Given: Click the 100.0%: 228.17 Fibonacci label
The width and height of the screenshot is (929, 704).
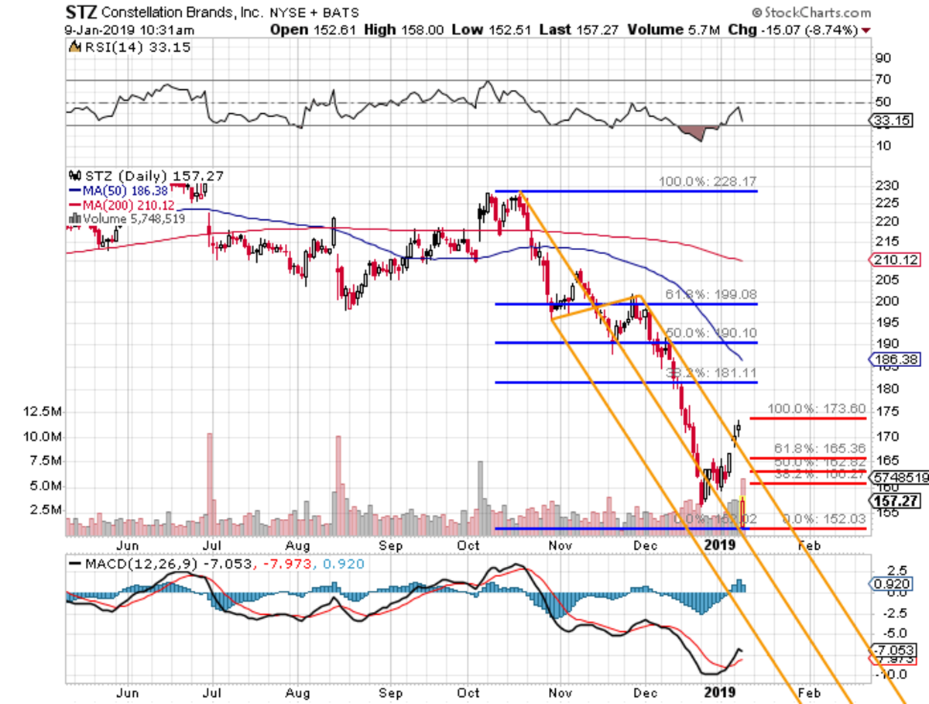Looking at the screenshot, I should click(x=707, y=183).
